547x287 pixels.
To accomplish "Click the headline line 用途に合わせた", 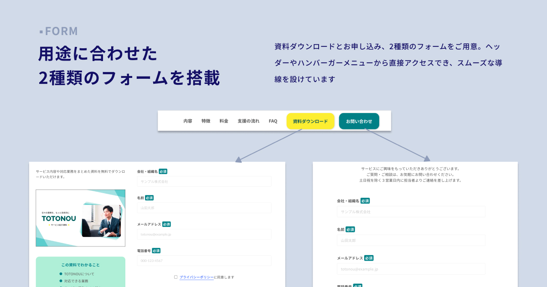I will tap(98, 54).
